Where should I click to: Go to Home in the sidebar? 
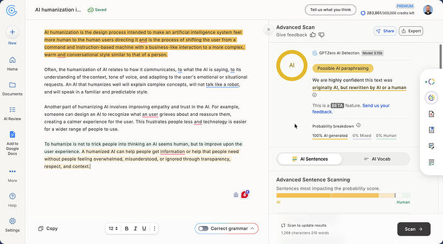pos(12,63)
